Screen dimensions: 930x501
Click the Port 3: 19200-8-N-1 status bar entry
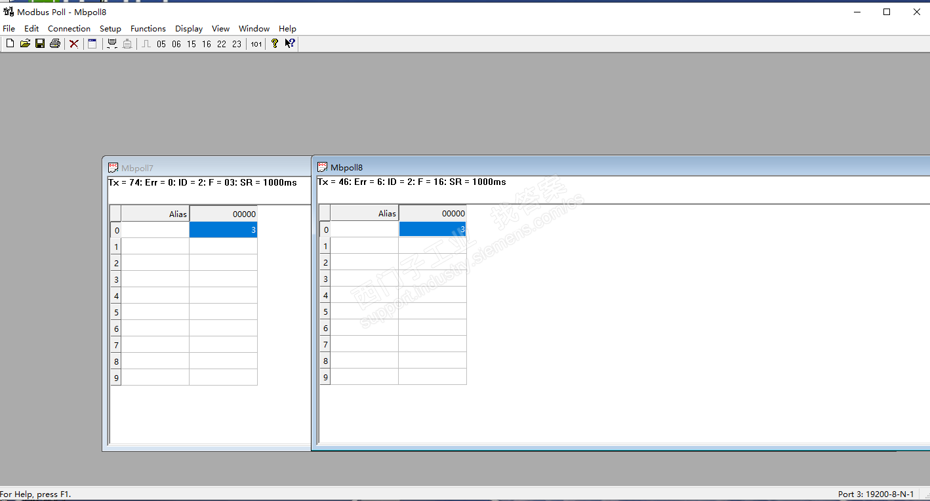pyautogui.click(x=876, y=494)
